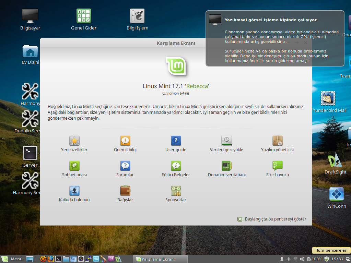The image size is (351, 263).
Task: Open the Bluetooth tray icon
Action: click(x=289, y=259)
